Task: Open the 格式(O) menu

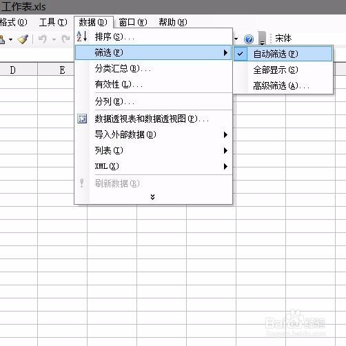Action: pos(13,22)
